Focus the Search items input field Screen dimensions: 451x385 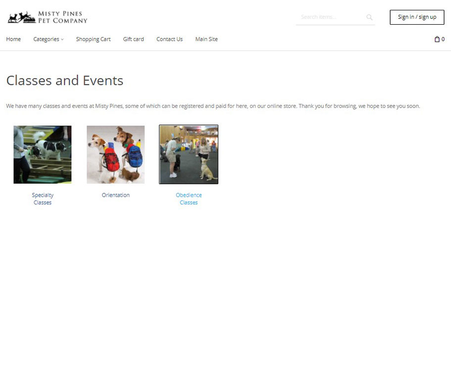tap(329, 17)
